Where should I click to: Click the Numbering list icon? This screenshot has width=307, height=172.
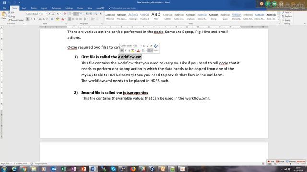tap(76, 14)
